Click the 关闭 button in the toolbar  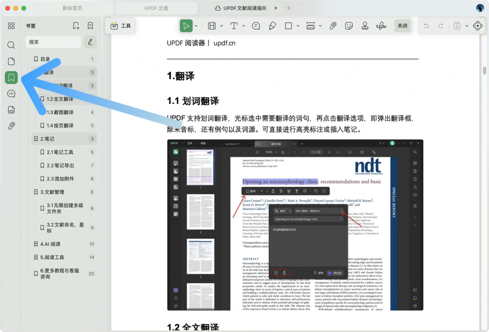click(x=402, y=26)
